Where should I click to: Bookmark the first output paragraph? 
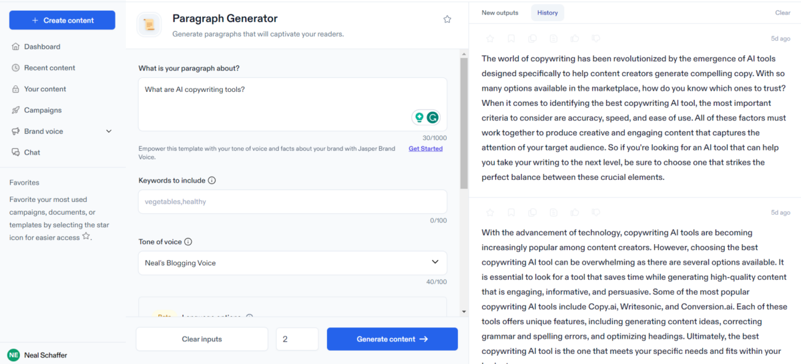511,39
